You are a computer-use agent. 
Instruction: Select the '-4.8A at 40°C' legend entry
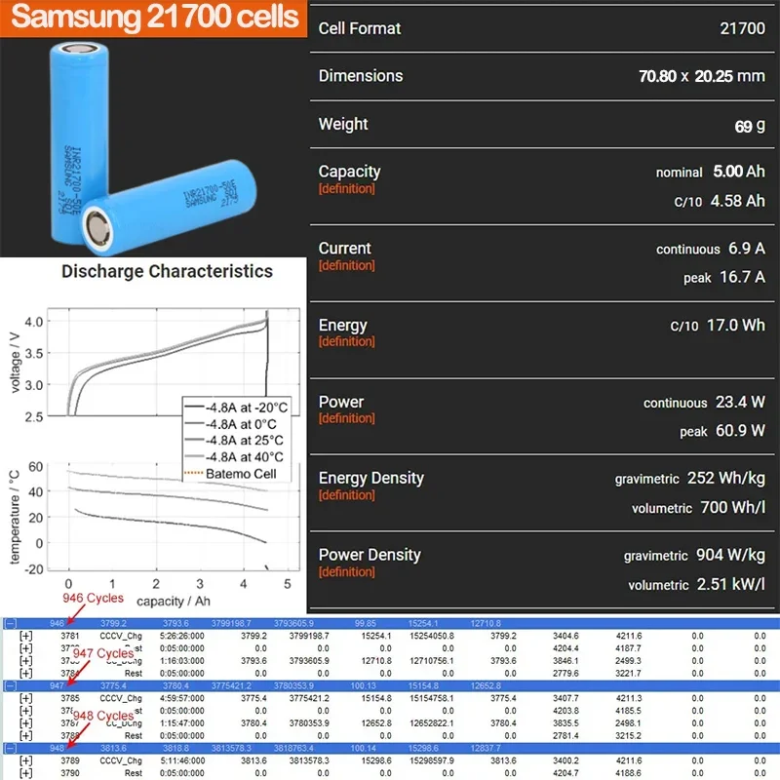[x=234, y=457]
